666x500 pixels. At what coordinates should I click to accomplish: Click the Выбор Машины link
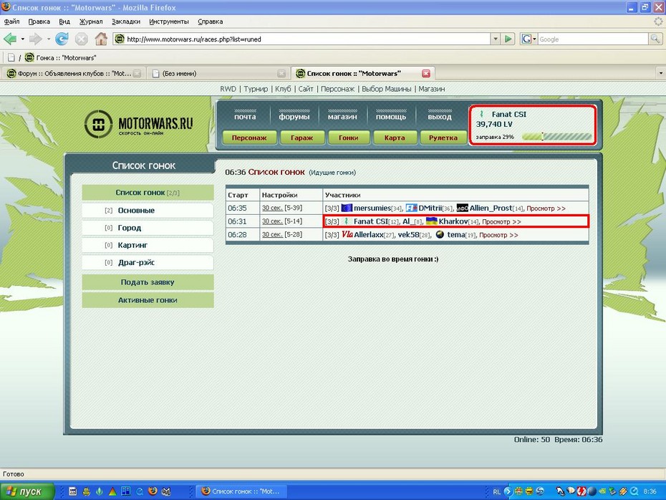click(387, 89)
